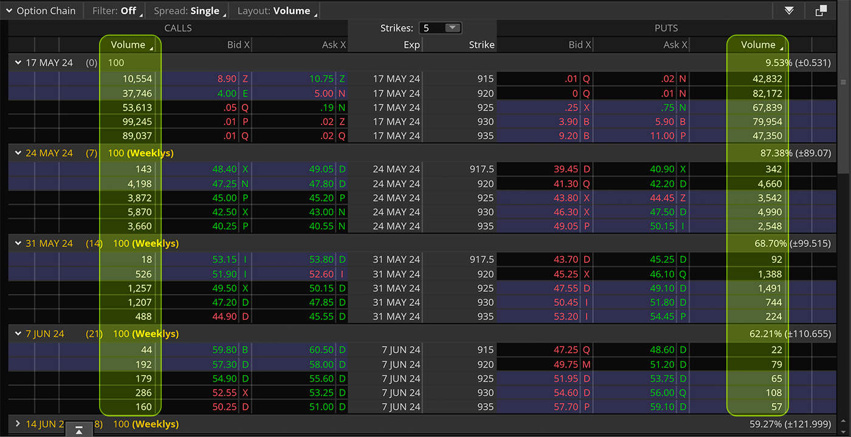Click put bid 9.20 for 17 MAY 935

[568, 135]
